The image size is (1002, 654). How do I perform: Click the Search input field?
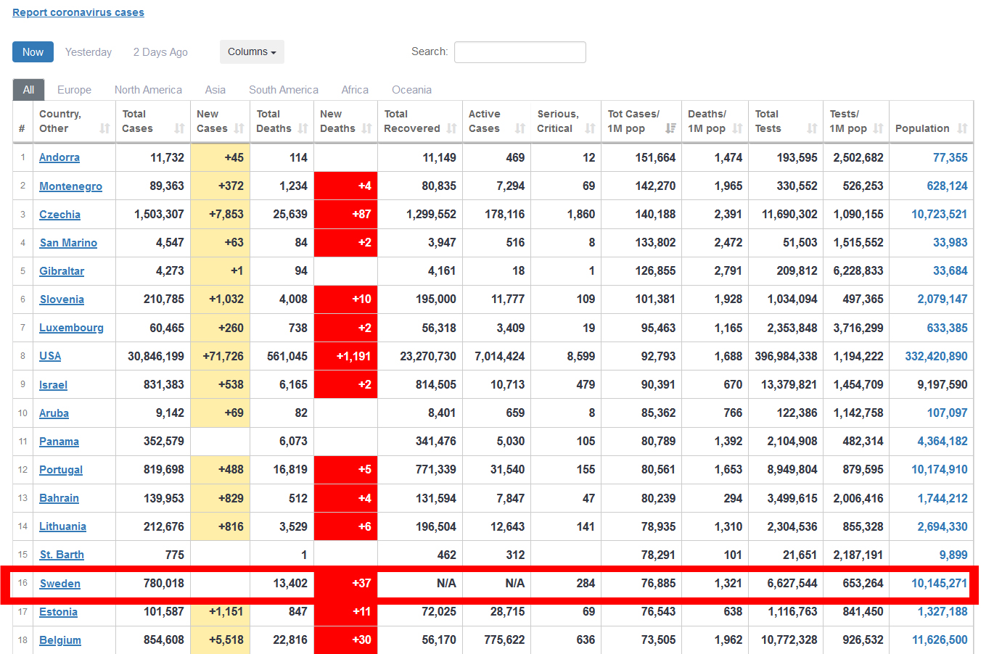pyautogui.click(x=520, y=52)
